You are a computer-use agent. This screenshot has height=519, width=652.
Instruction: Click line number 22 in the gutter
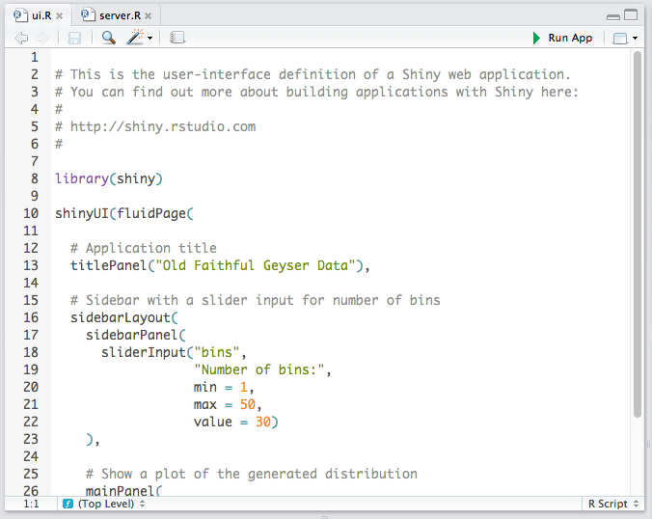click(x=31, y=423)
